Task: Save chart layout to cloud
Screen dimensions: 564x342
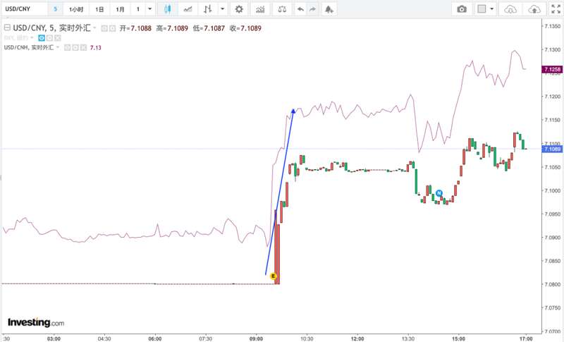Action: [x=534, y=9]
